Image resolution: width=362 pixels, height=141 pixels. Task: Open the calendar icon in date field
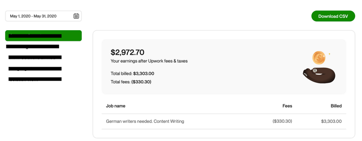pos(76,16)
